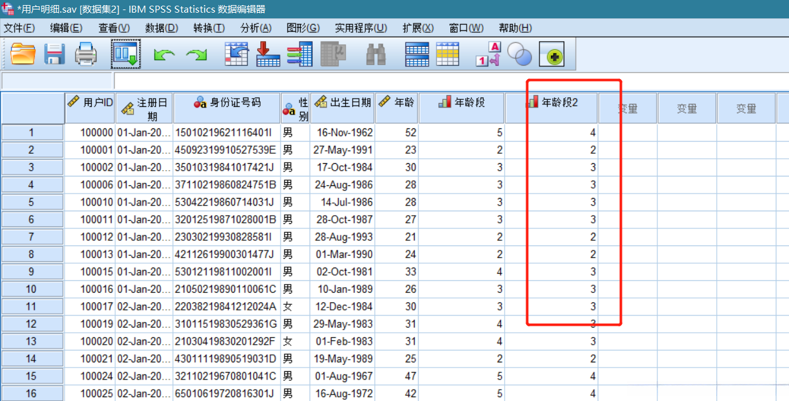Save the dataset with floppy disk icon
Viewport: 789px width, 401px height.
coord(55,54)
